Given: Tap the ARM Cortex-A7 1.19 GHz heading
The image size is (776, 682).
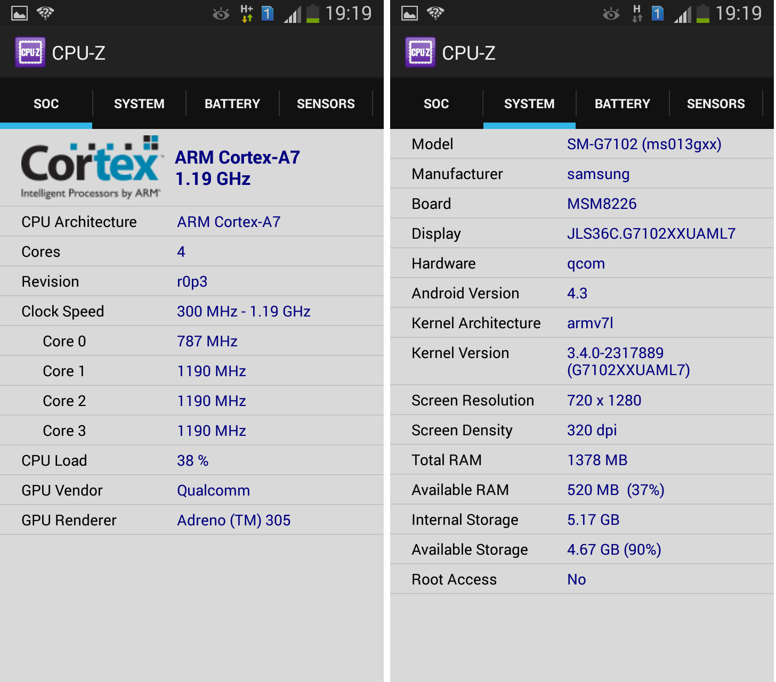Looking at the screenshot, I should click(x=238, y=168).
